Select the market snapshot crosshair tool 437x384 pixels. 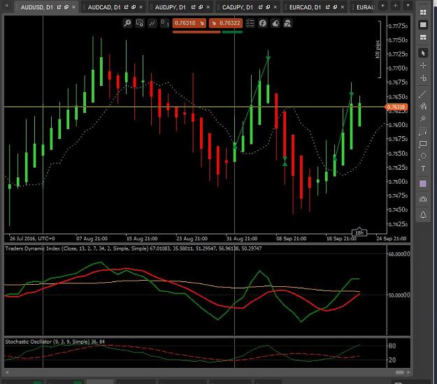pyautogui.click(x=423, y=78)
